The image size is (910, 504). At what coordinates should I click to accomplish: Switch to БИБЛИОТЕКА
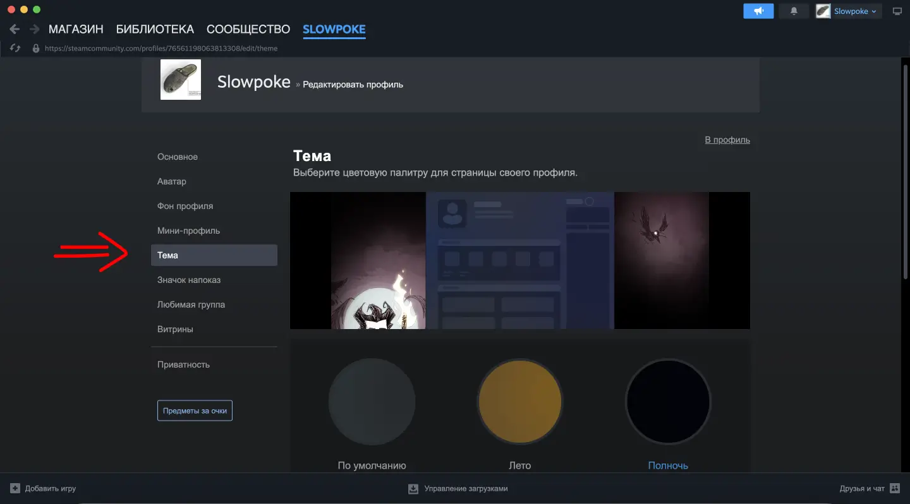click(154, 28)
